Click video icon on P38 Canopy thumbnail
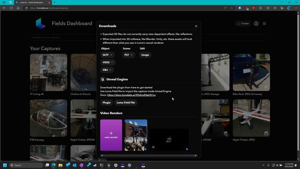This screenshot has width=300, height=169. 63,133
